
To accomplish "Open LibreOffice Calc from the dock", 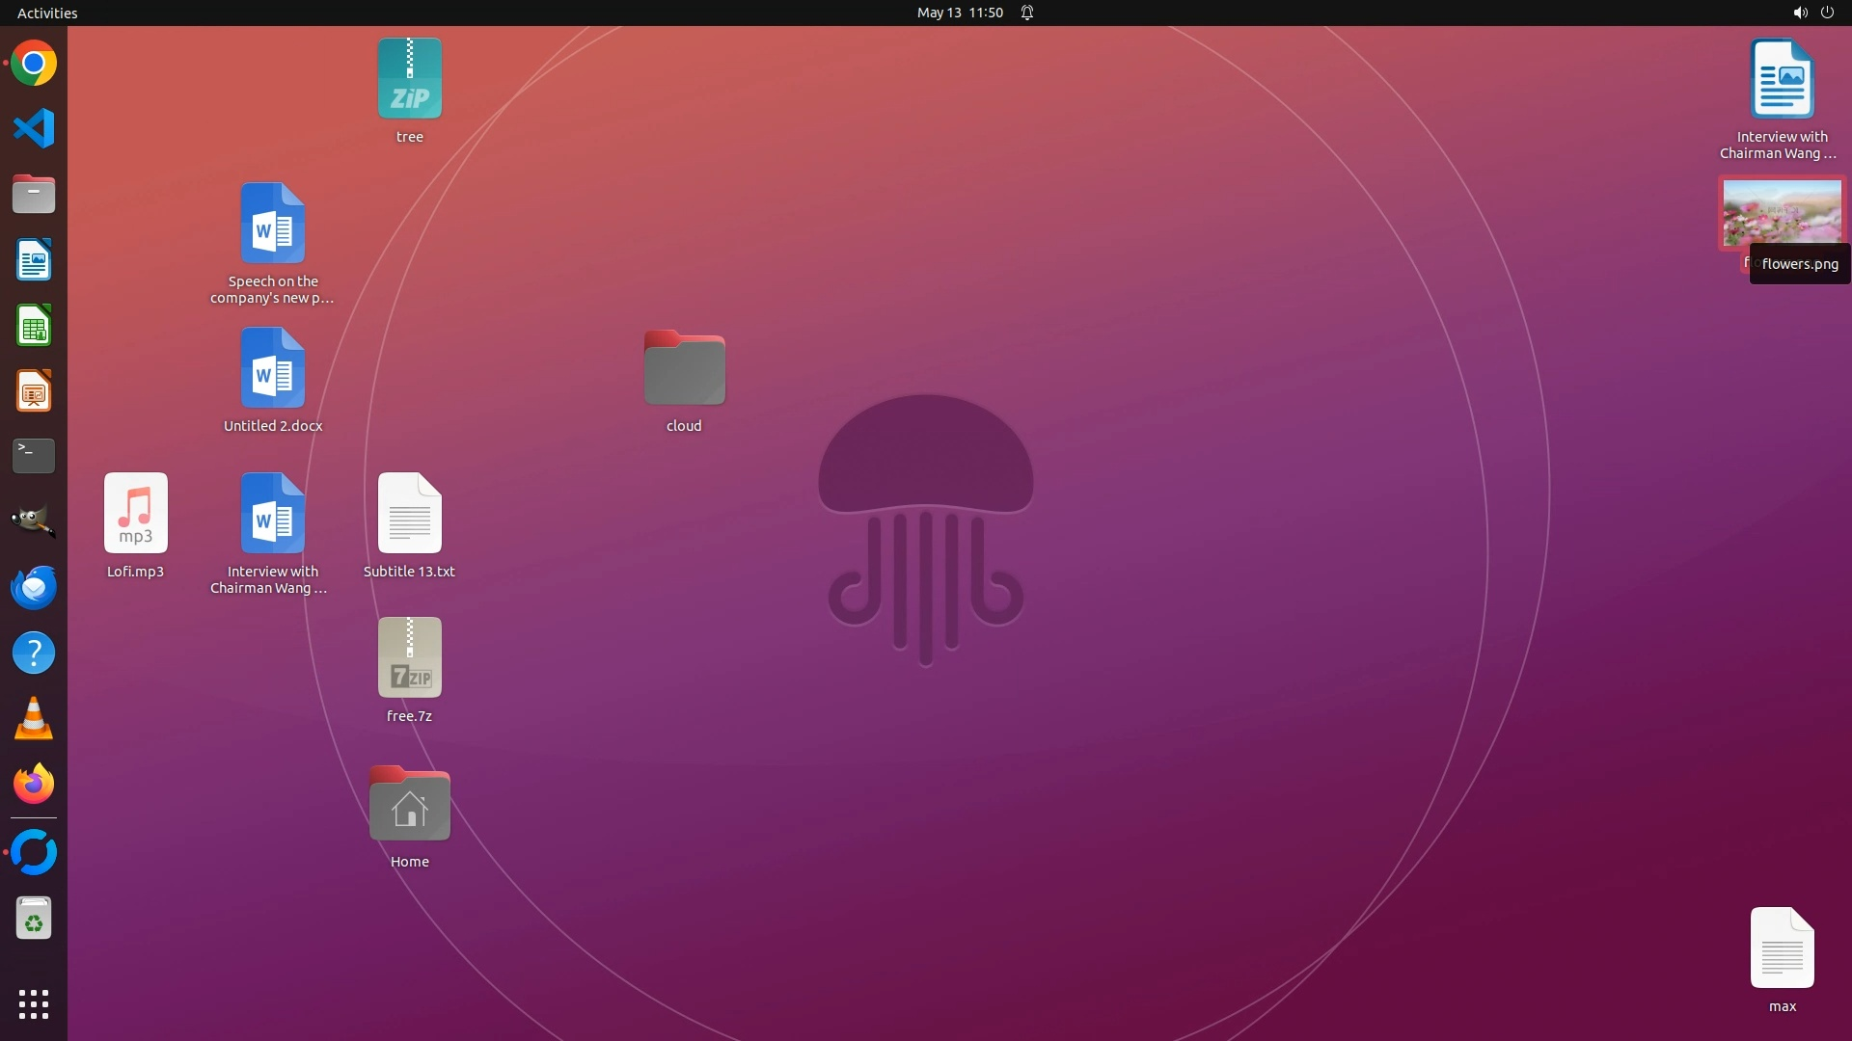I will (34, 326).
